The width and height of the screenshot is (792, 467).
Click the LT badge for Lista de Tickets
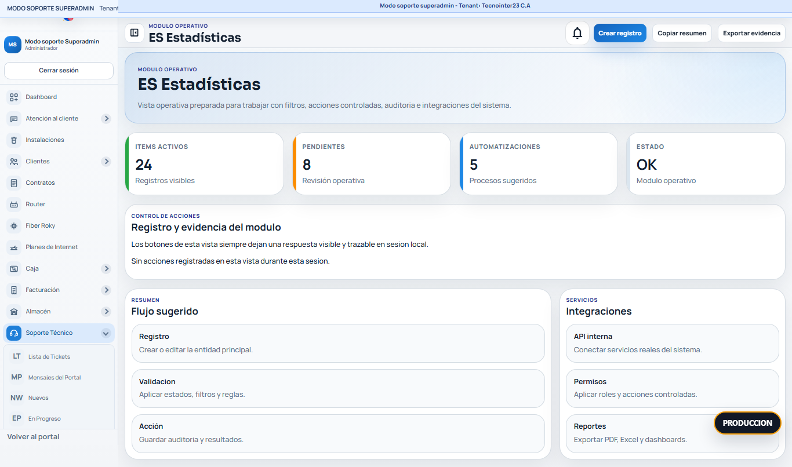(x=17, y=356)
